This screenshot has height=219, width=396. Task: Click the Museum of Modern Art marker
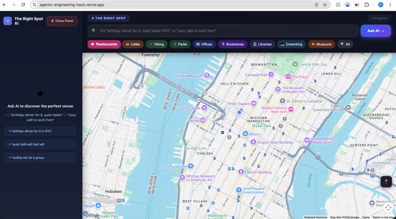[278, 90]
